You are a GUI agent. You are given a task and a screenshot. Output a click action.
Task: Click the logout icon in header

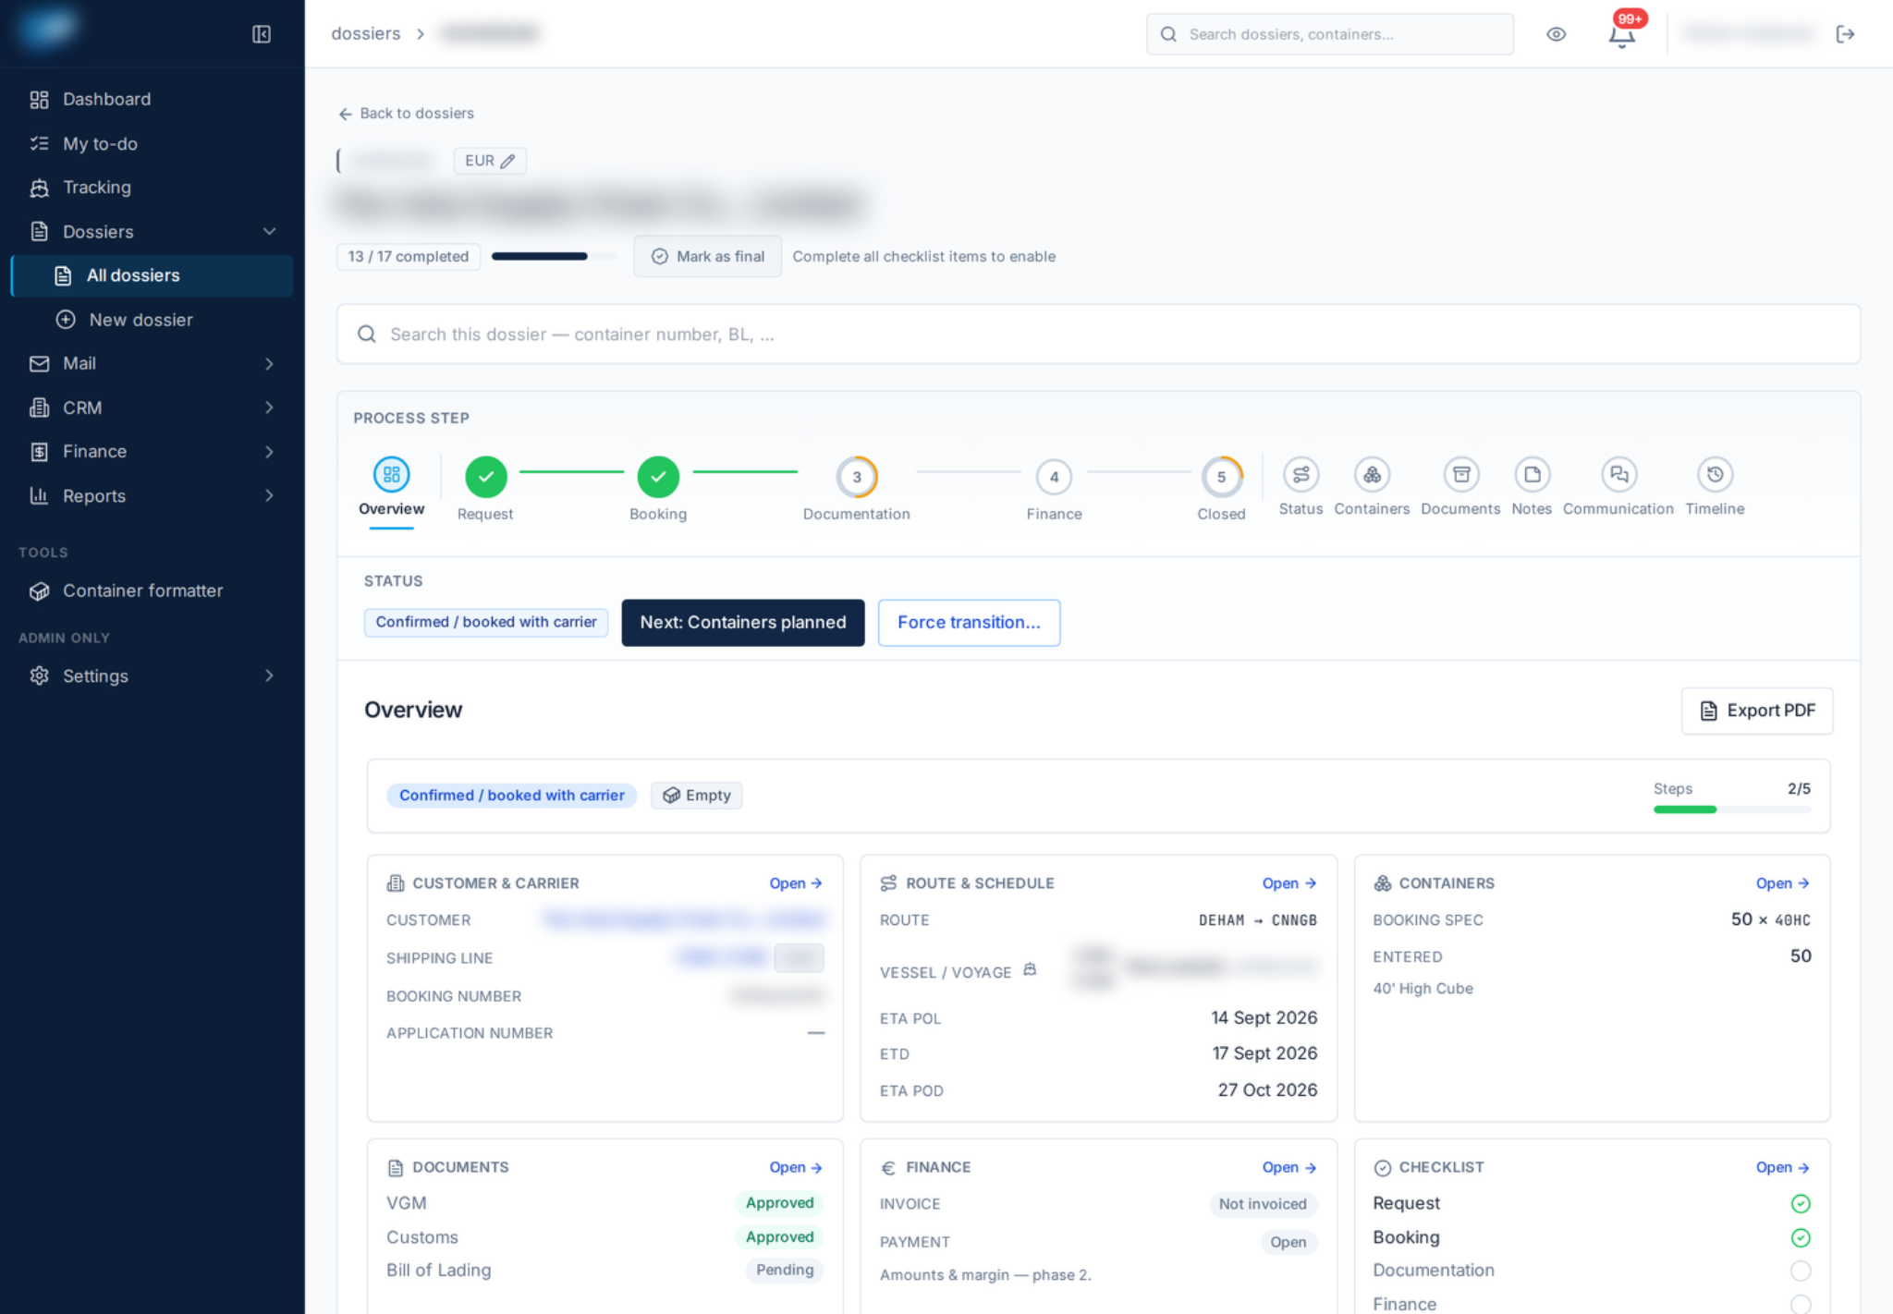pos(1845,34)
